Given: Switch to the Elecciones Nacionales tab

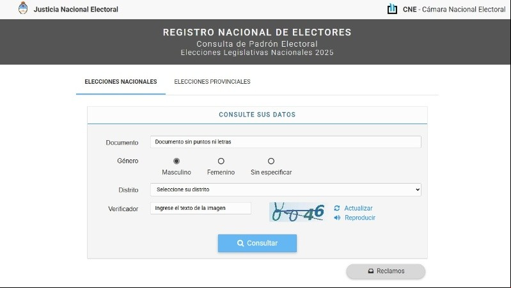Looking at the screenshot, I should [121, 82].
